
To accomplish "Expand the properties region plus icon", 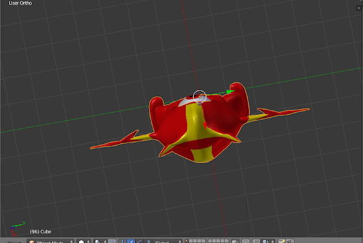I will point(358,8).
